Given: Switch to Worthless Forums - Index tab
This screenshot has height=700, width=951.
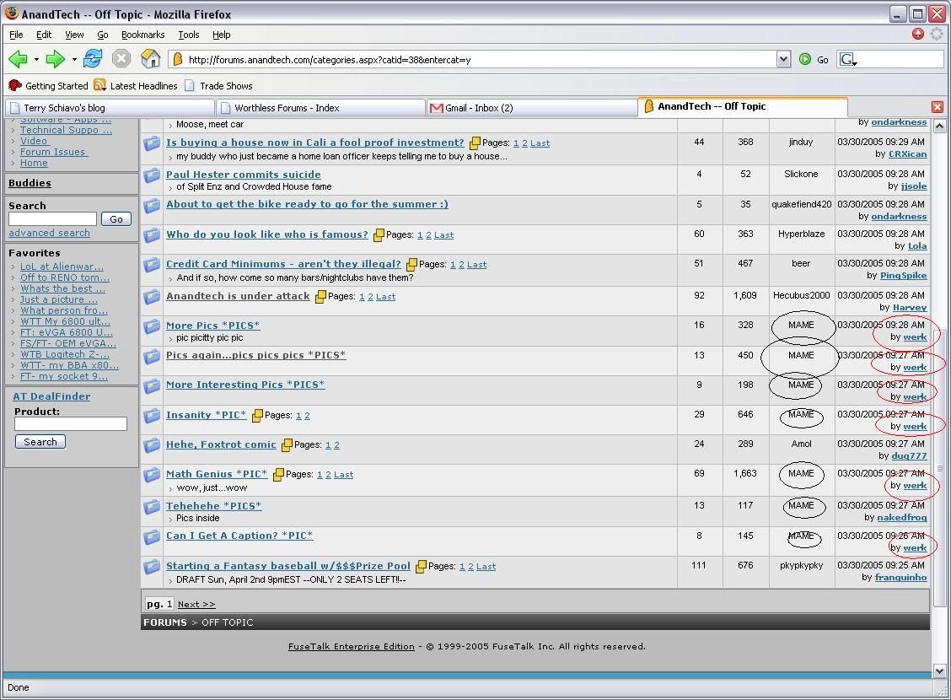Looking at the screenshot, I should pyautogui.click(x=320, y=108).
